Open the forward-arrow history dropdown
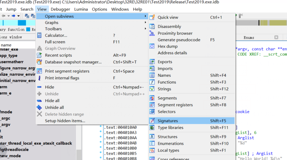Screen dimensions: 287x160 pos(18,16)
